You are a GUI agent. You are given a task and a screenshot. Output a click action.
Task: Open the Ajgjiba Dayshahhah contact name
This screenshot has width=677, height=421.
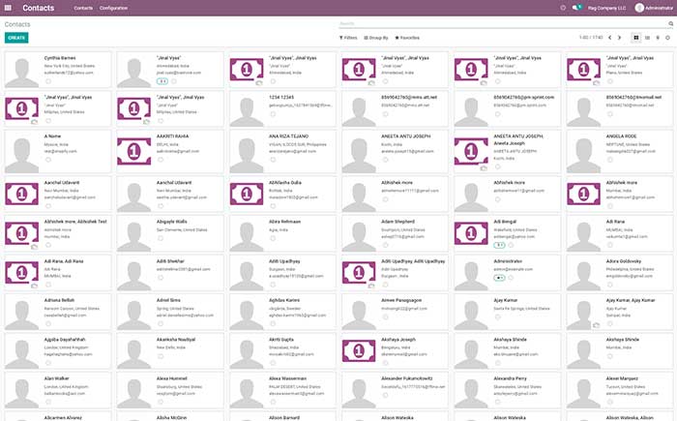tap(65, 340)
